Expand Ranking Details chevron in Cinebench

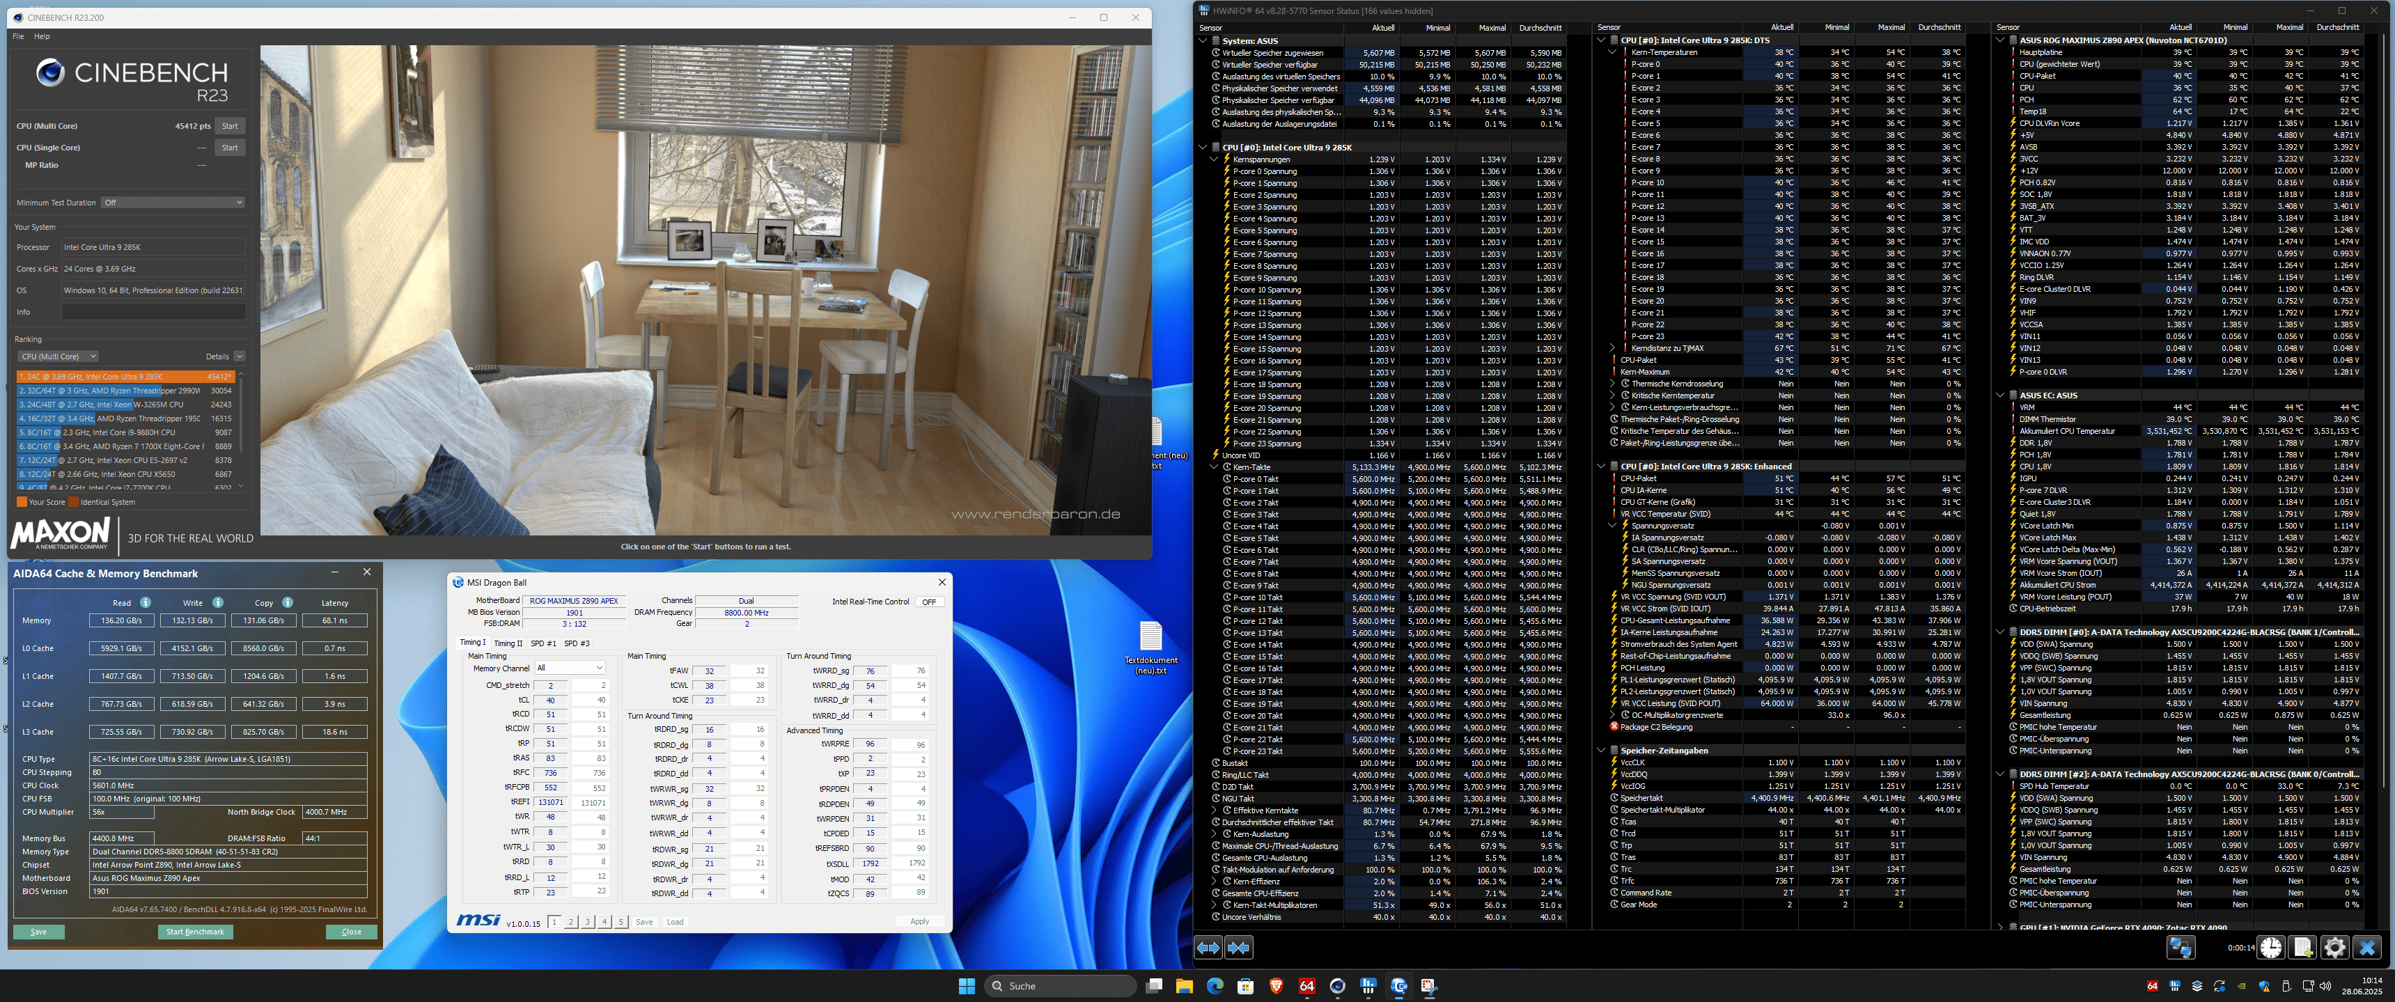pos(239,356)
